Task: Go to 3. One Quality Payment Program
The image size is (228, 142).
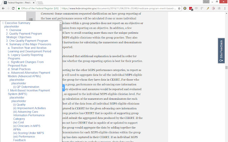Action: coord(27,41)
